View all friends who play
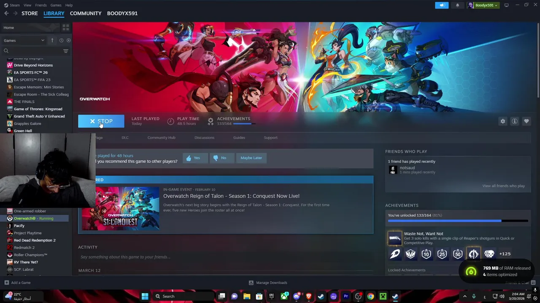The height and width of the screenshot is (303, 540). [x=503, y=186]
